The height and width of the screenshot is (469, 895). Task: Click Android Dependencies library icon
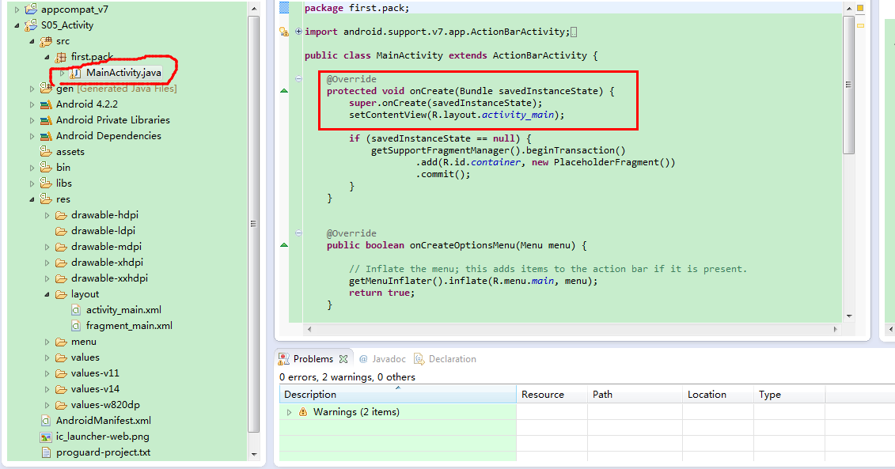pyautogui.click(x=46, y=136)
